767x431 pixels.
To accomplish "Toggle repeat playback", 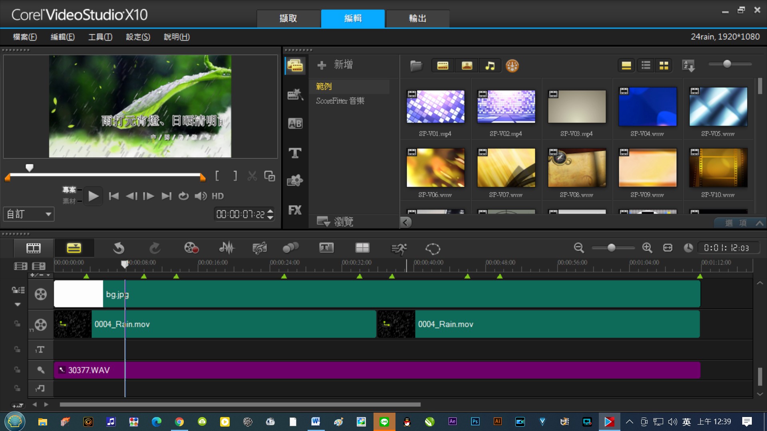I will [183, 196].
